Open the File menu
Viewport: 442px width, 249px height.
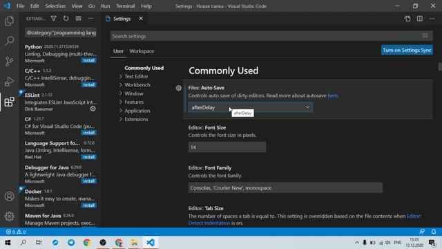[x=20, y=6]
